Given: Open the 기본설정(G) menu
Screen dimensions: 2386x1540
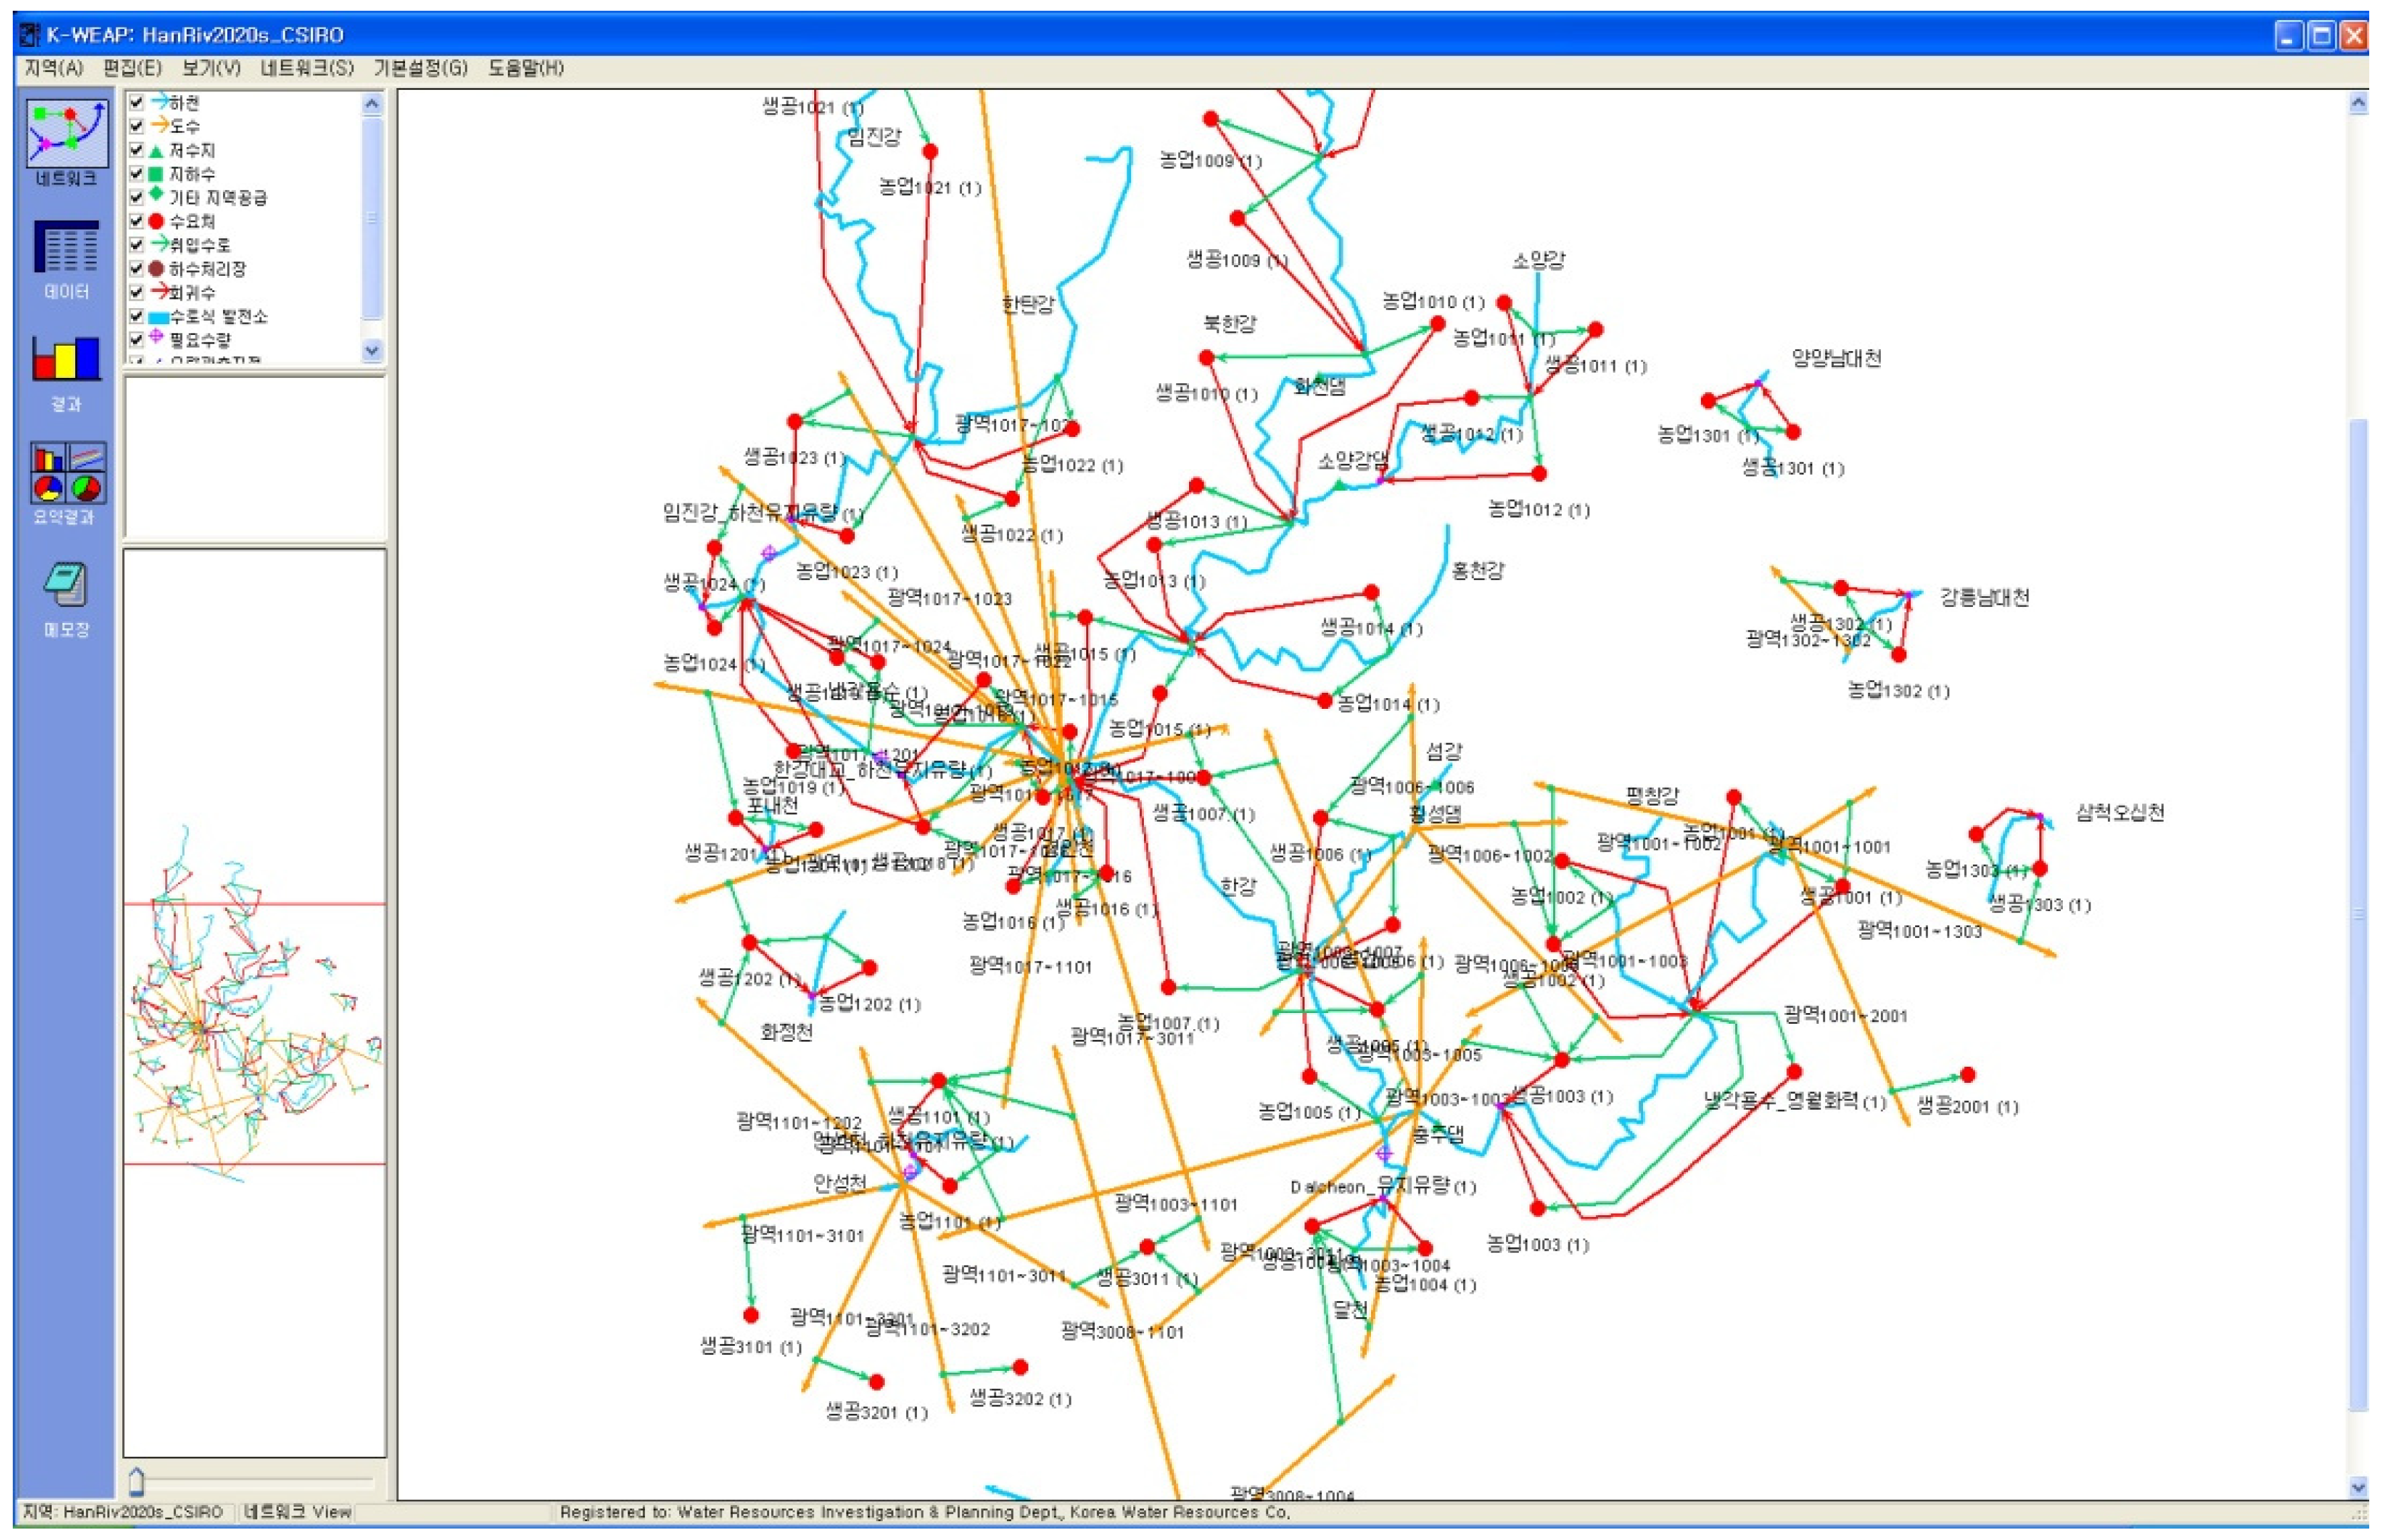Looking at the screenshot, I should point(421,68).
